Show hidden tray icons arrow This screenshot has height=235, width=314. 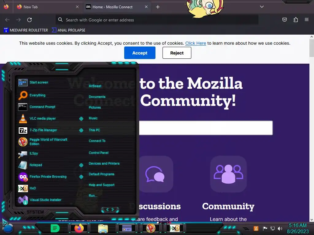pyautogui.click(x=247, y=229)
